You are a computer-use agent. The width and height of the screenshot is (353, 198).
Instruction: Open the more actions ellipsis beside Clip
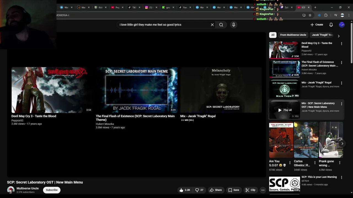point(263,190)
